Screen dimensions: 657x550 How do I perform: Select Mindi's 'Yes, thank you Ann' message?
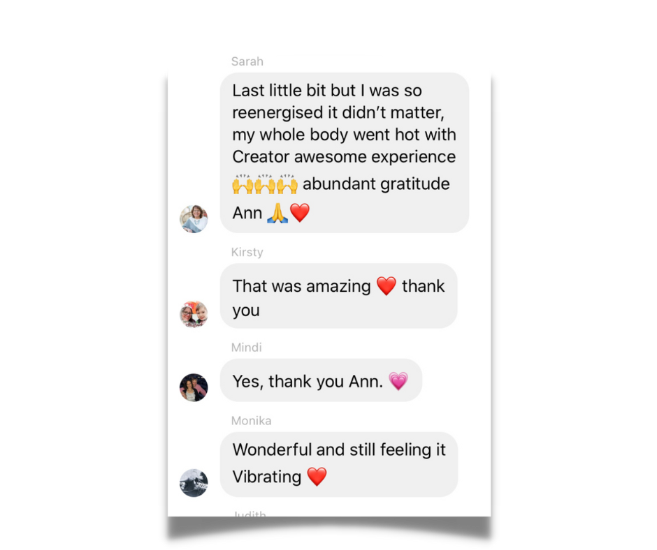pos(321,380)
